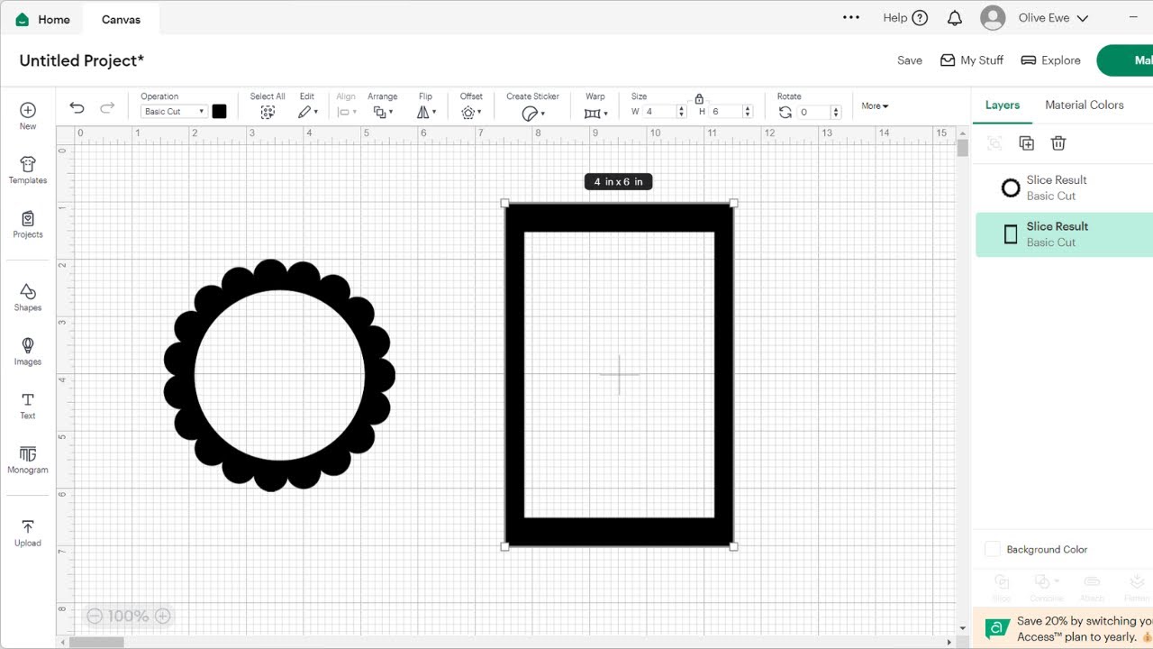1153x649 pixels.
Task: Click the Slice tool icon
Action: coord(1001,582)
